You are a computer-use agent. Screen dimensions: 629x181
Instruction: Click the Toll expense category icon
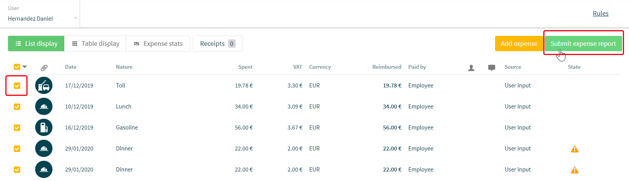pyautogui.click(x=44, y=86)
